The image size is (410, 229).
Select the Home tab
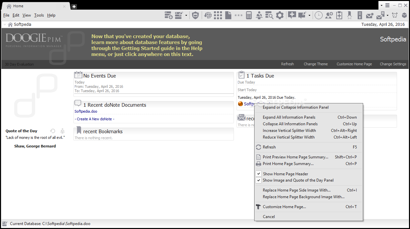point(36,6)
